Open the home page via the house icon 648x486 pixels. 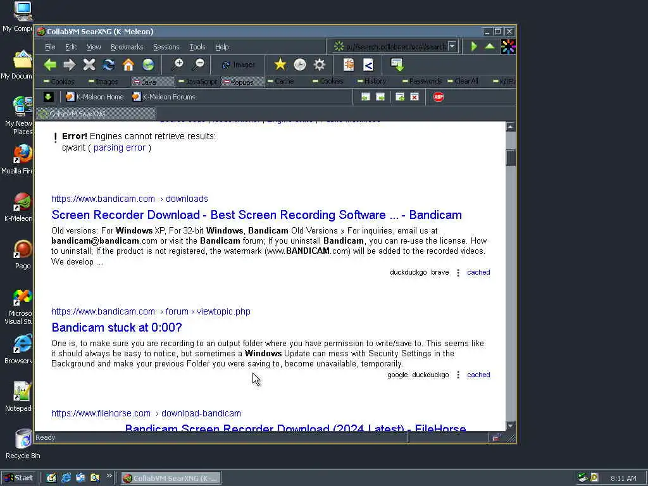[128, 65]
